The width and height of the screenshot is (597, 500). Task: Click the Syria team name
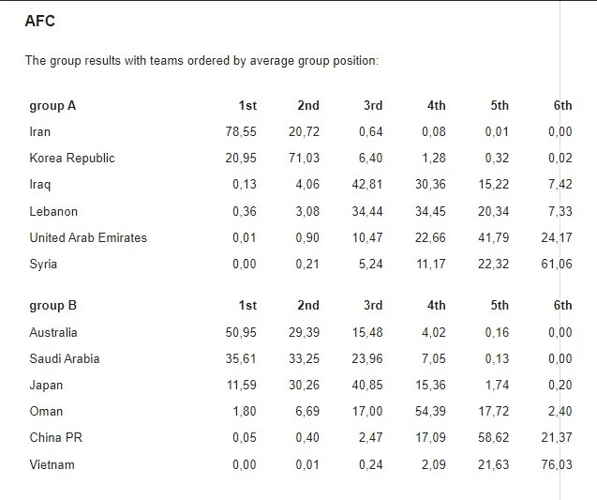[43, 264]
